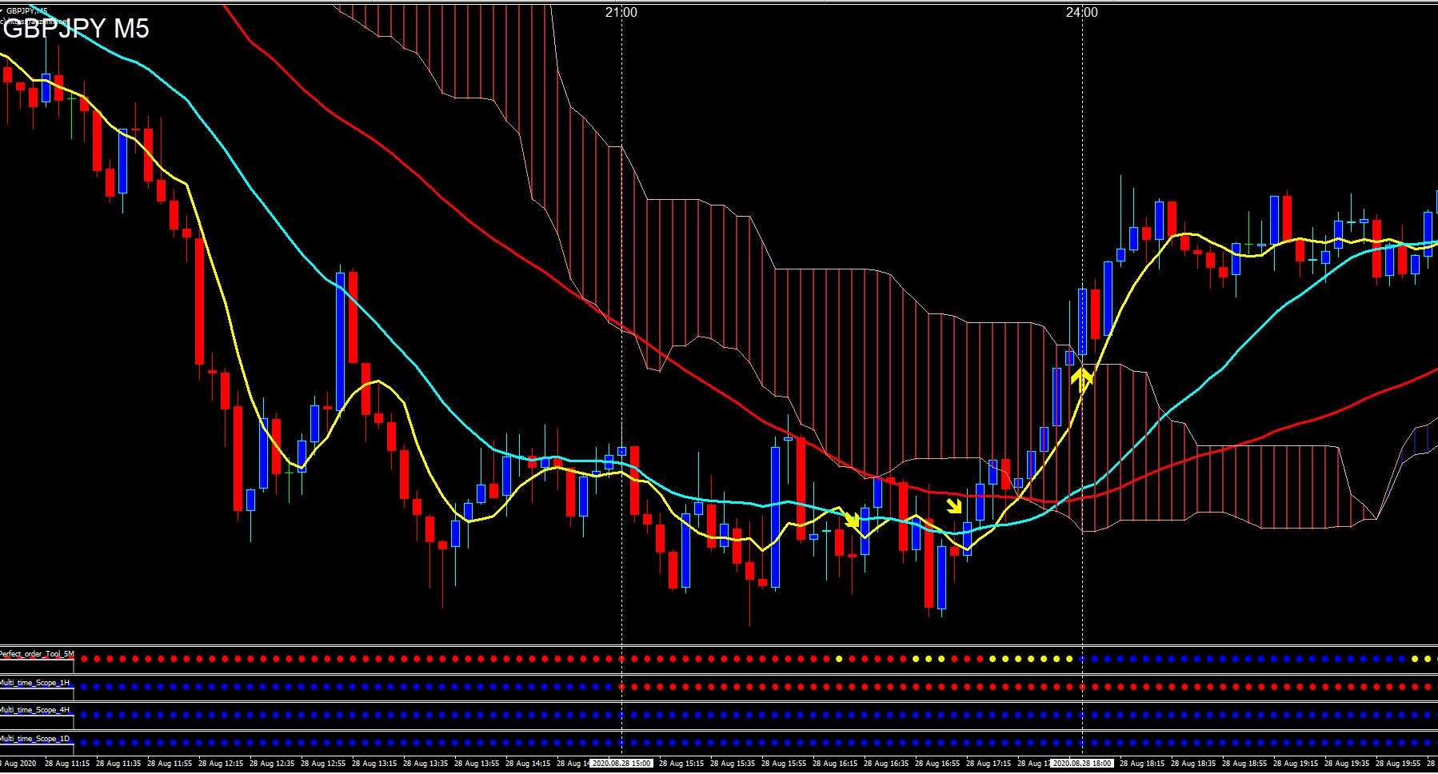Select the 24:00 vertical line label
1438x774 pixels.
coord(1081,13)
